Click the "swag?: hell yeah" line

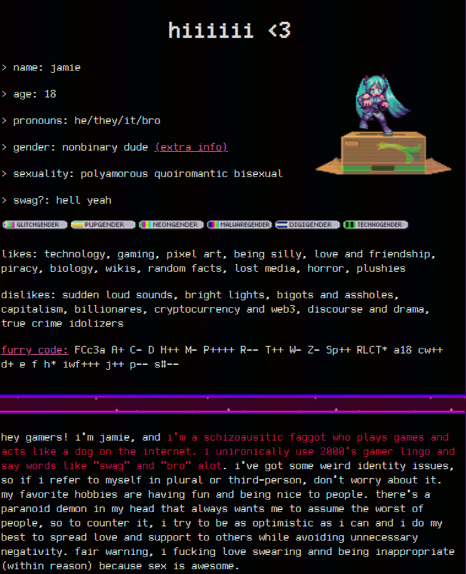click(61, 200)
